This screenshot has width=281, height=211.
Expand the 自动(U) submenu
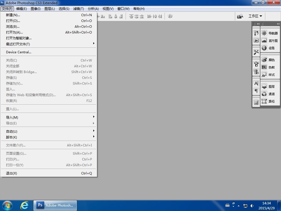[x=49, y=131]
